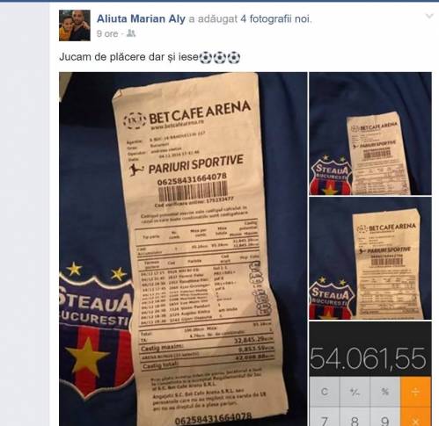
Task: Click the friends audience privacy icon
Action: pyautogui.click(x=131, y=33)
